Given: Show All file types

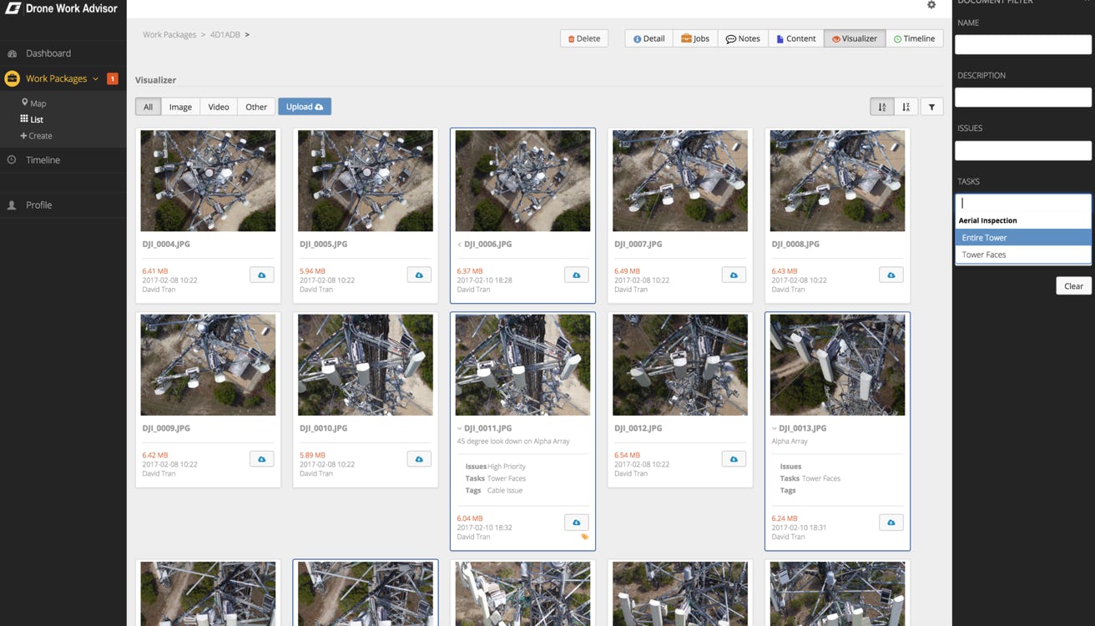Looking at the screenshot, I should (x=148, y=107).
